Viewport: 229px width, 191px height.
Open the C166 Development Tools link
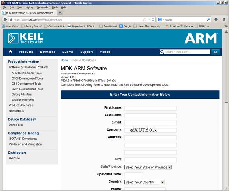(x=27, y=78)
